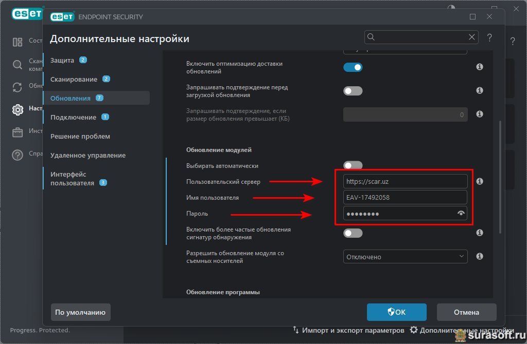Click the question mark in main window
The image size is (527, 344).
[x=513, y=41]
